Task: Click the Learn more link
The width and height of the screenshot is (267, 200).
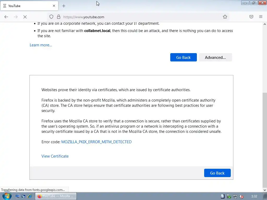Action: [x=41, y=45]
